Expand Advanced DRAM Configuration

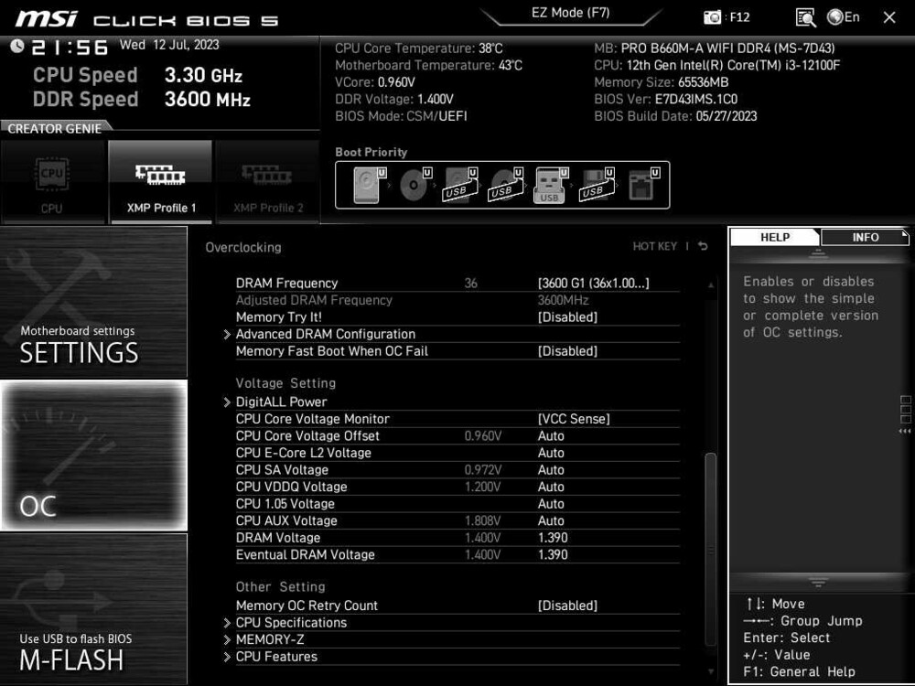326,334
